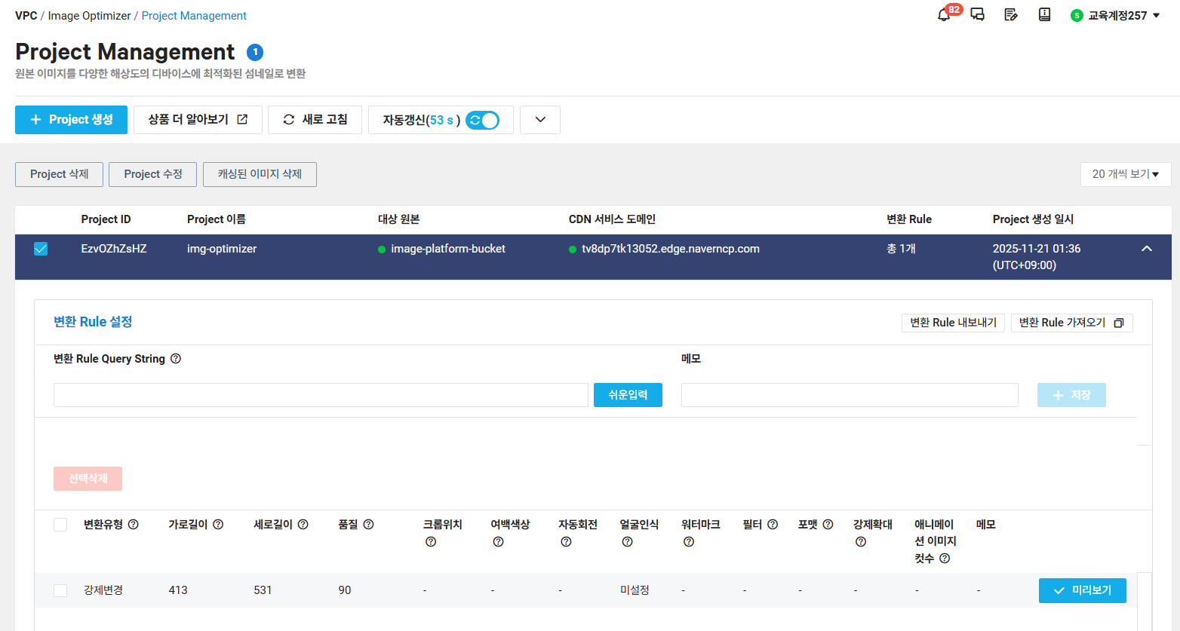This screenshot has width=1180, height=631.
Task: Show help for 세로길이 column
Action: click(303, 525)
